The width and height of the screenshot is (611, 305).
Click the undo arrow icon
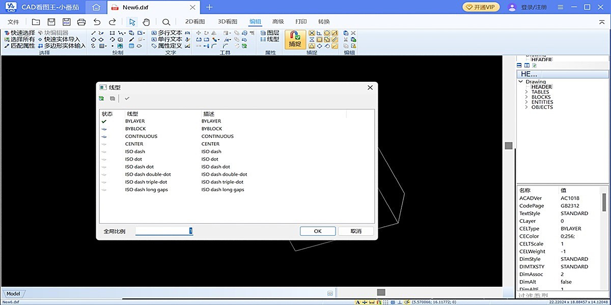(x=97, y=22)
